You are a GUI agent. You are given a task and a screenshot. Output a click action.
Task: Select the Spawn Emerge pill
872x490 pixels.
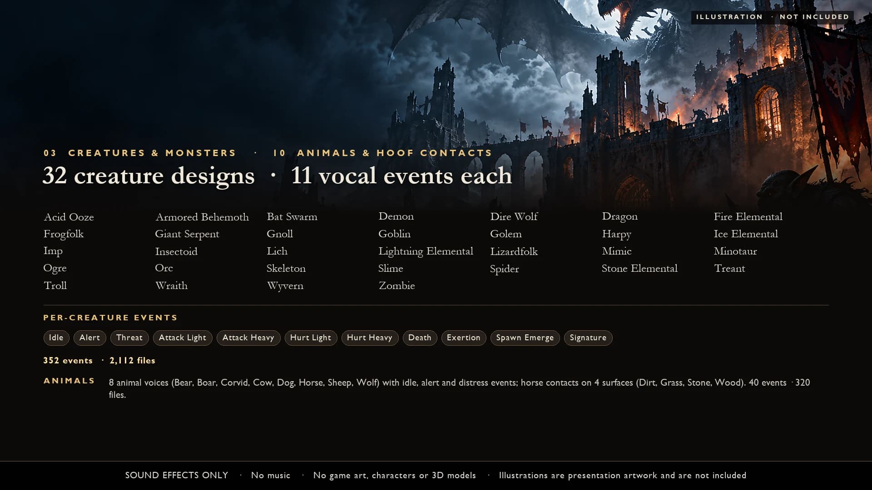[525, 338]
